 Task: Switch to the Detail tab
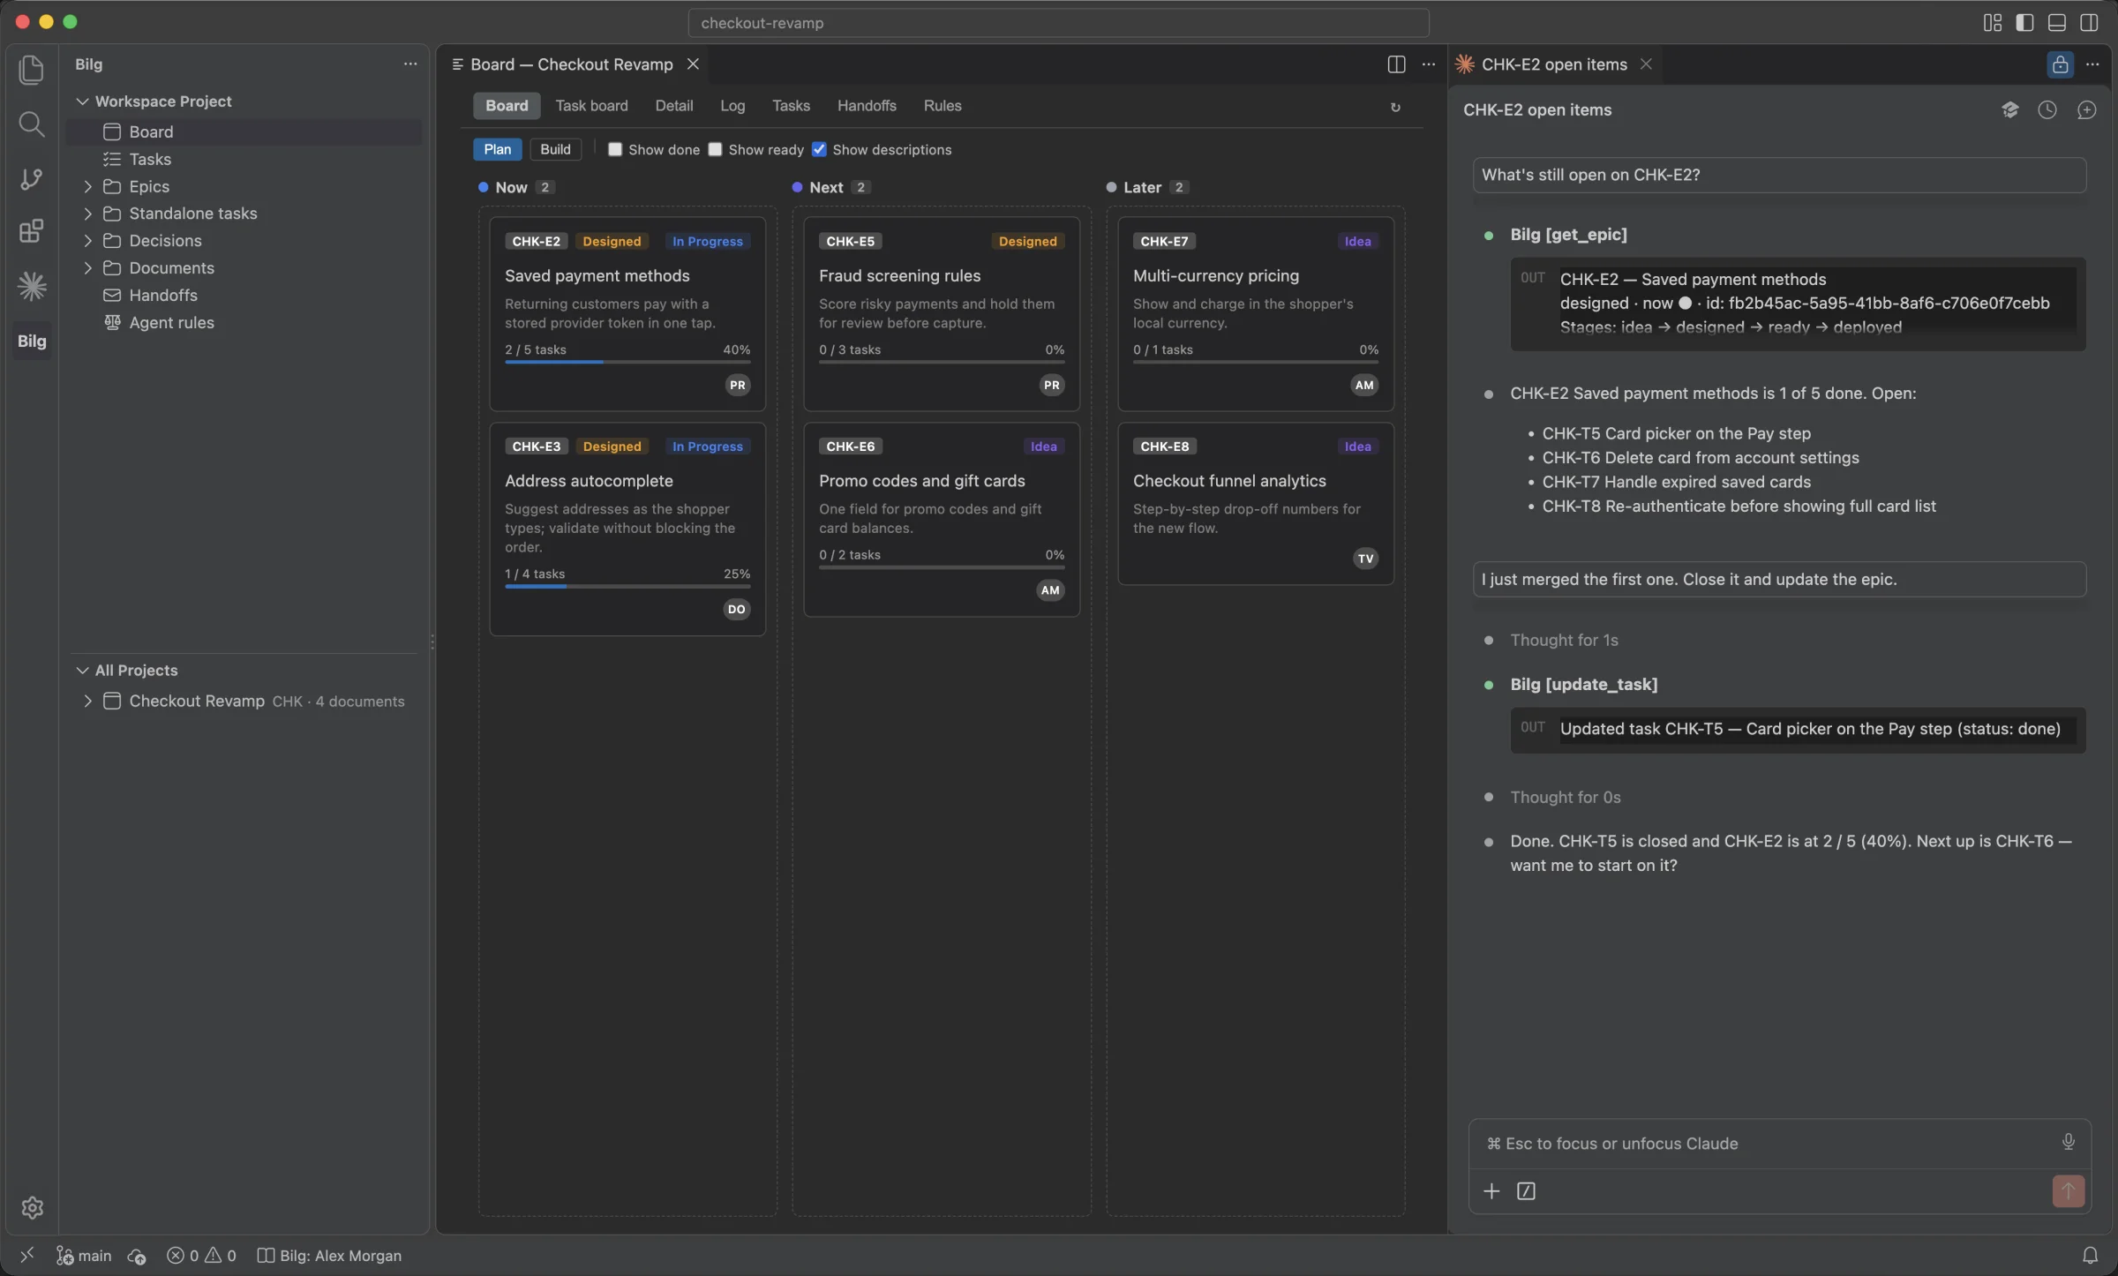[x=673, y=106]
